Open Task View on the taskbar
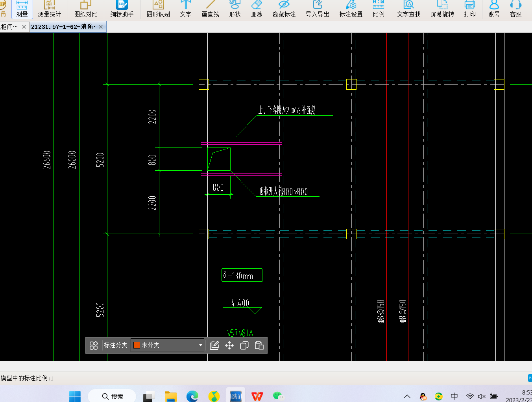 click(x=149, y=396)
